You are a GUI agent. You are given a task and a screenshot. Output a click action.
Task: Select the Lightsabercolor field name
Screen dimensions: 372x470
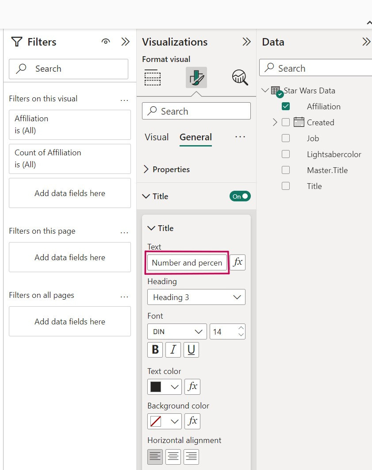tap(334, 154)
